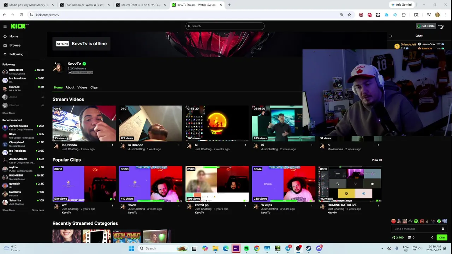Play the wtf popular clip

84,184
